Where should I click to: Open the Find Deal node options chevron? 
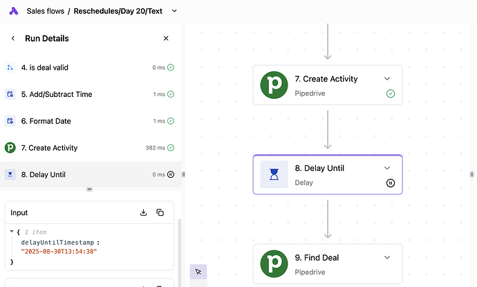387,257
